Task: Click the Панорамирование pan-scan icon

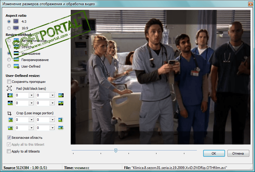Action: pyautogui.click(x=16, y=60)
